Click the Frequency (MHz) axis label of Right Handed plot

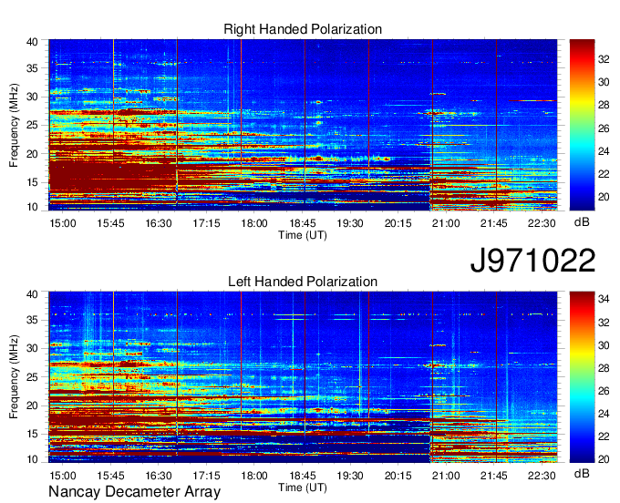(14, 125)
